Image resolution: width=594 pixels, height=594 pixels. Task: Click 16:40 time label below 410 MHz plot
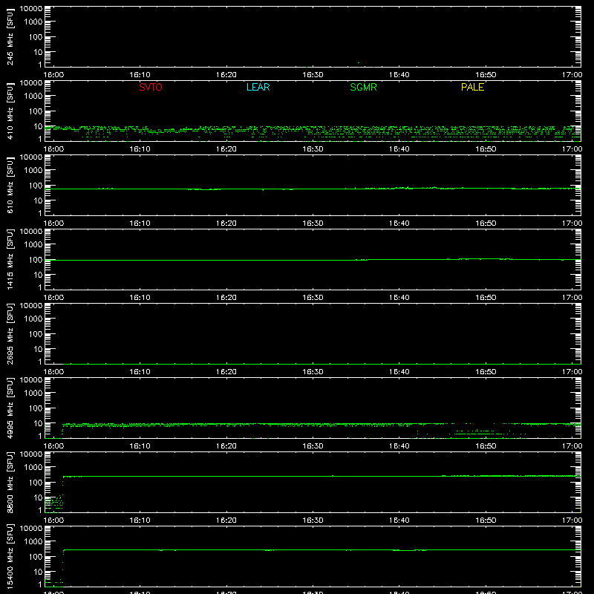(399, 149)
